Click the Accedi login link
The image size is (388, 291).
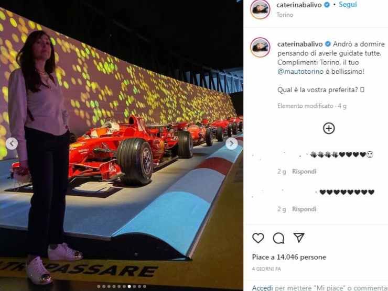click(262, 288)
